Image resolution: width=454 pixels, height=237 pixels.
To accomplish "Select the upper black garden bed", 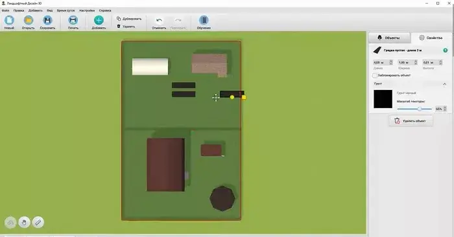I will [x=184, y=85].
